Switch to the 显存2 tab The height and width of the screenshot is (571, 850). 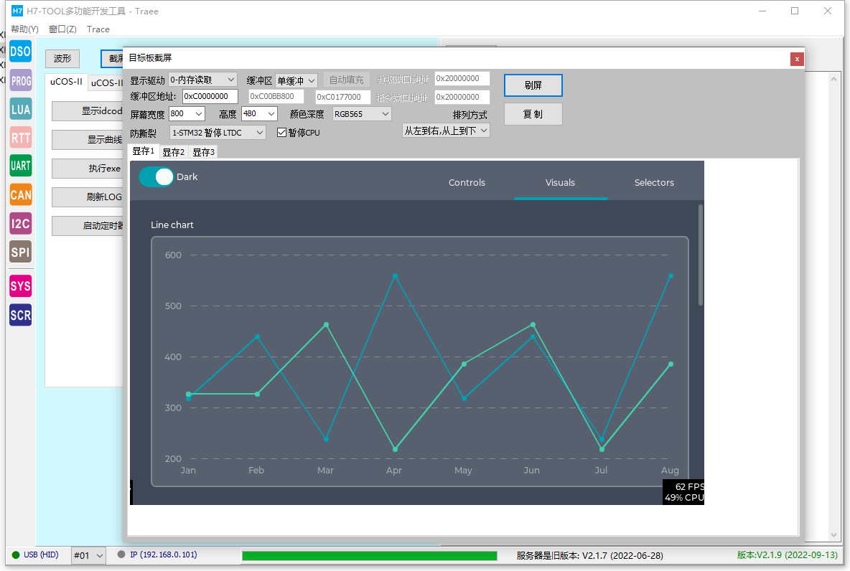(174, 152)
